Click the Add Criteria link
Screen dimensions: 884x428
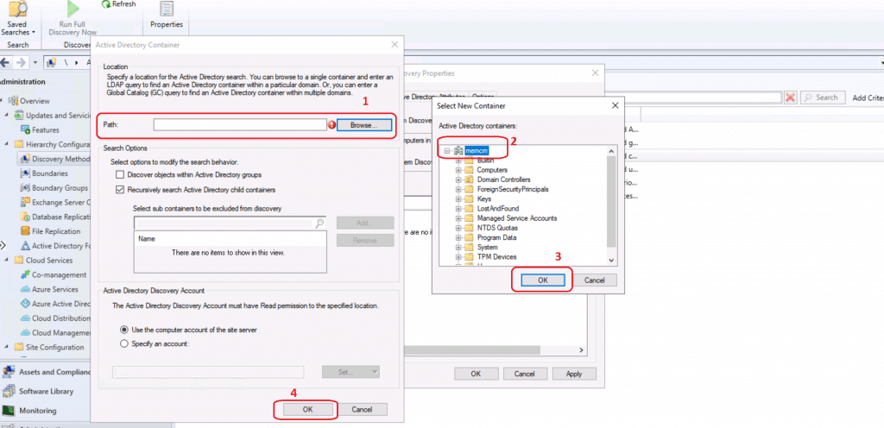click(x=868, y=98)
